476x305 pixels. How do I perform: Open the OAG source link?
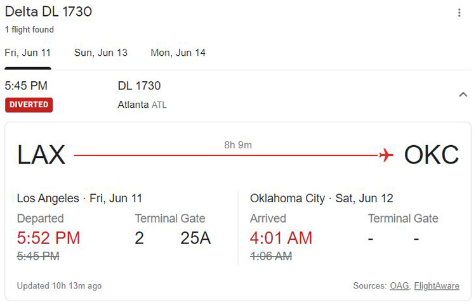[399, 285]
